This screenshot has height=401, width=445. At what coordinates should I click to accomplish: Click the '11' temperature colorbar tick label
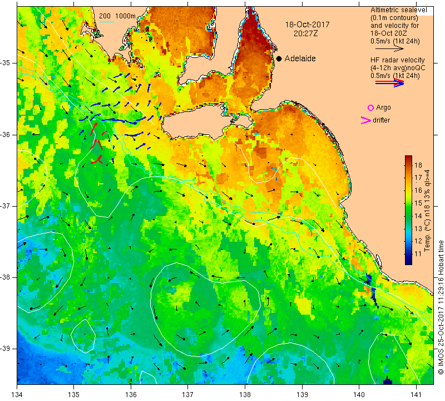pos(418,254)
